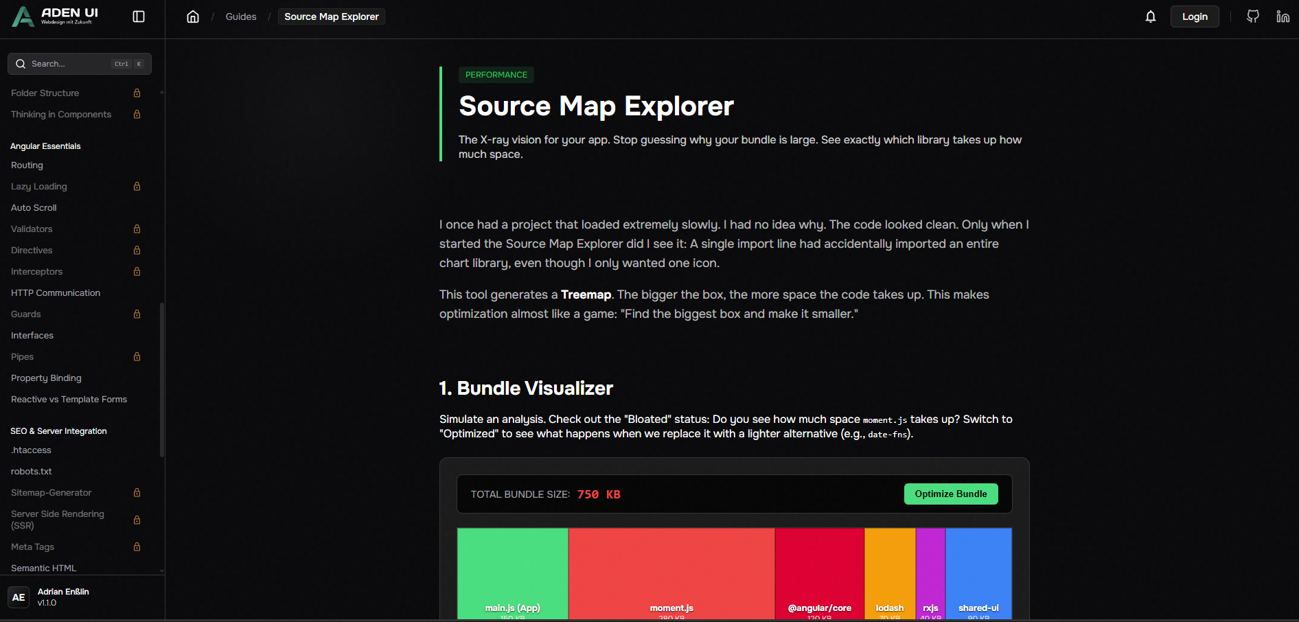Click the AE user avatar
This screenshot has width=1299, height=622.
(x=18, y=597)
